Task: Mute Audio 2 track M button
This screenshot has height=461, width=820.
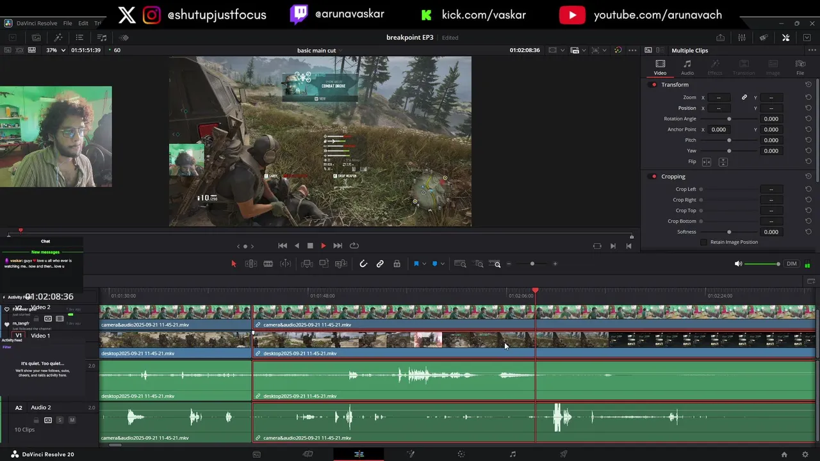Action: point(72,420)
